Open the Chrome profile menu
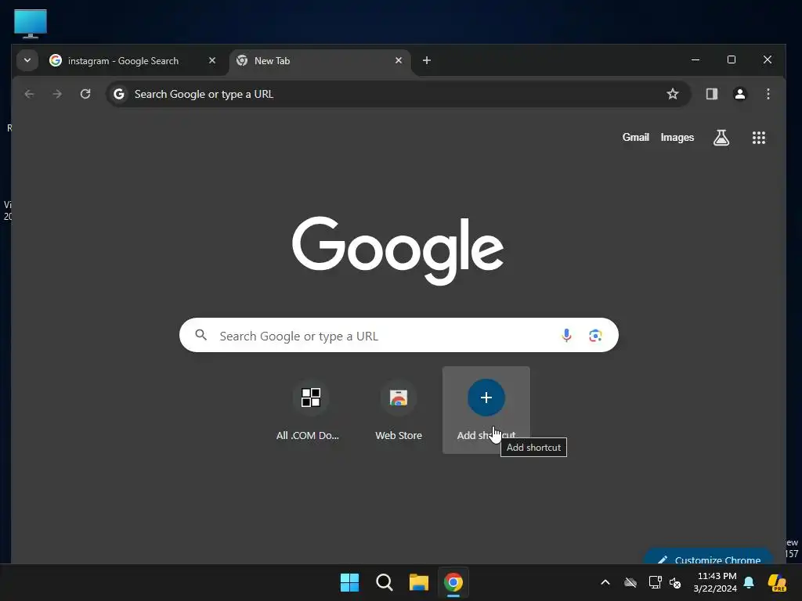This screenshot has width=802, height=601. pyautogui.click(x=739, y=94)
